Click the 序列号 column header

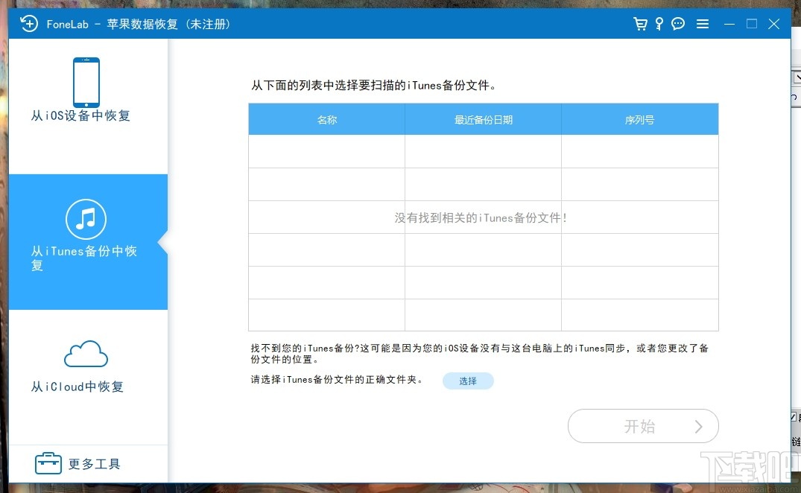point(639,119)
